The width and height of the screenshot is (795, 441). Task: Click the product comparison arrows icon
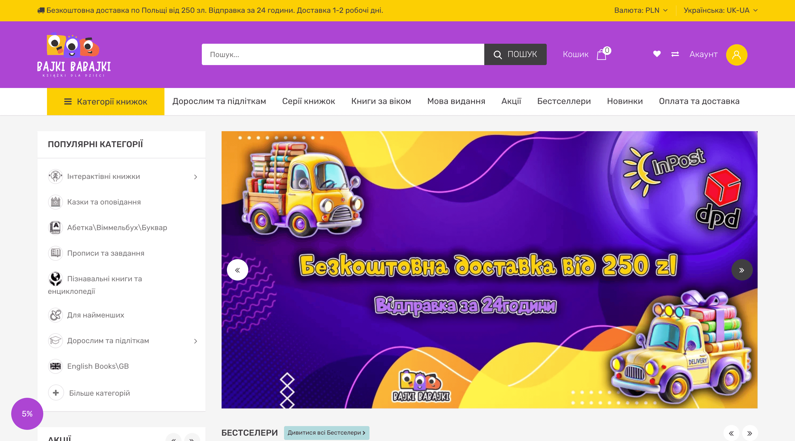click(x=675, y=54)
